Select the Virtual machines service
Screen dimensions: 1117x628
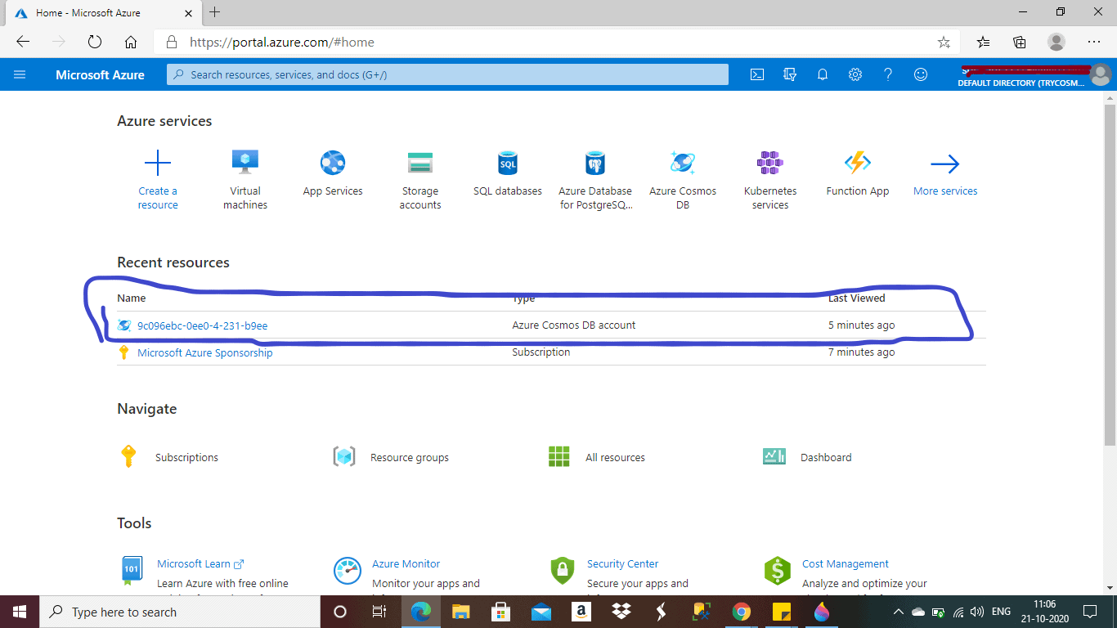click(x=244, y=164)
